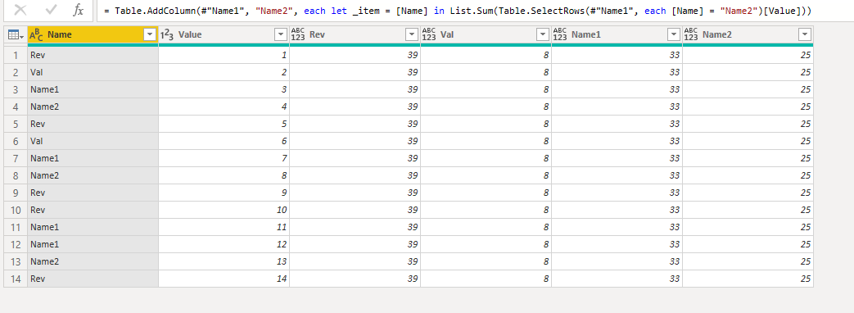The height and width of the screenshot is (313, 854).
Task: Click the Name cell in row 3 reading Name1
Action: click(93, 89)
